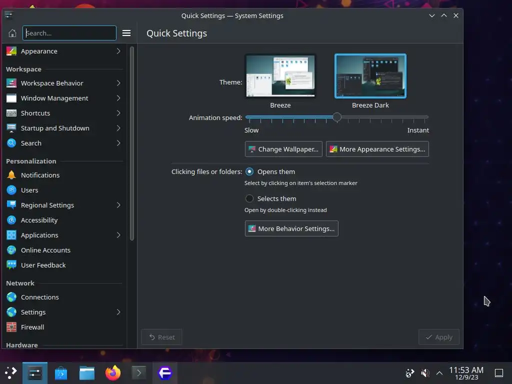Click the network activity tray icon
The height and width of the screenshot is (384, 512).
pos(410,373)
